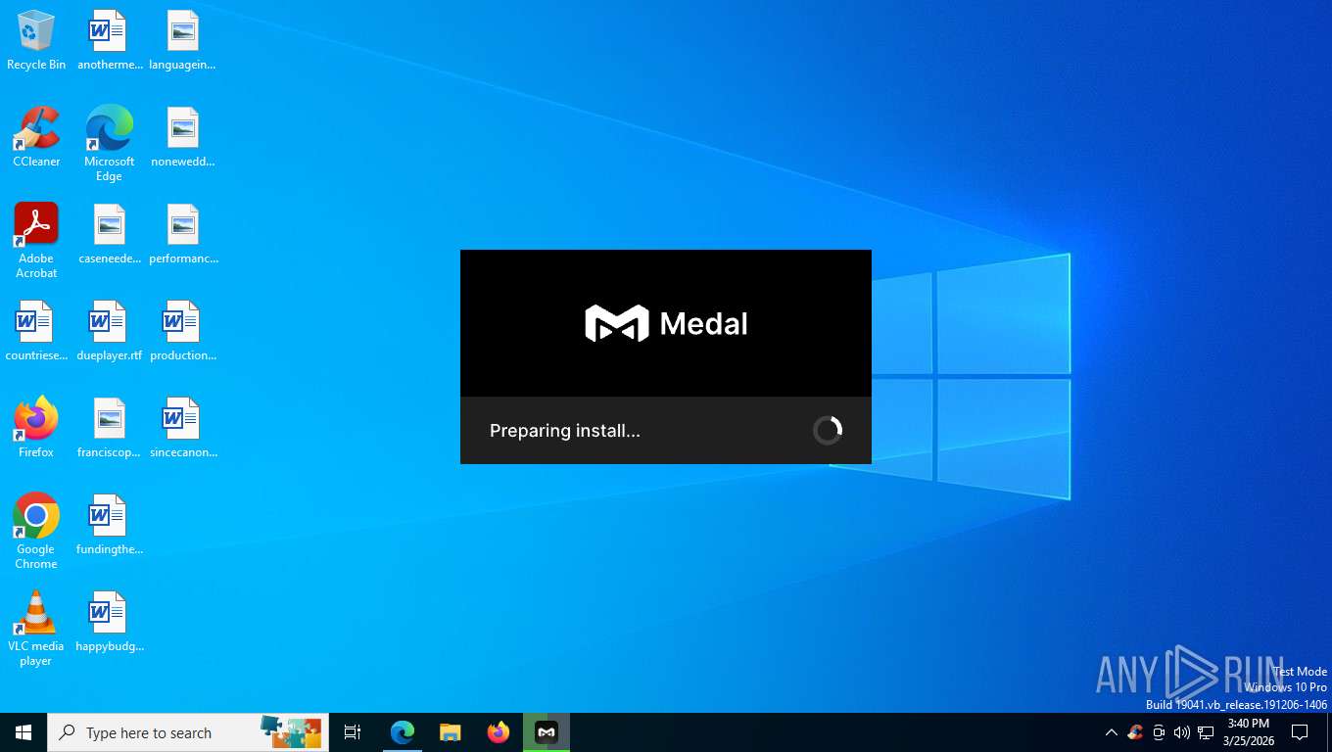The width and height of the screenshot is (1332, 752).
Task: Focus the Type here to search box
Action: pos(188,732)
